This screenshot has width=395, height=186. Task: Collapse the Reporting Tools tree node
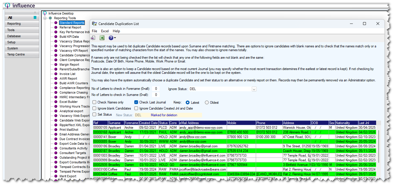pos(45,18)
